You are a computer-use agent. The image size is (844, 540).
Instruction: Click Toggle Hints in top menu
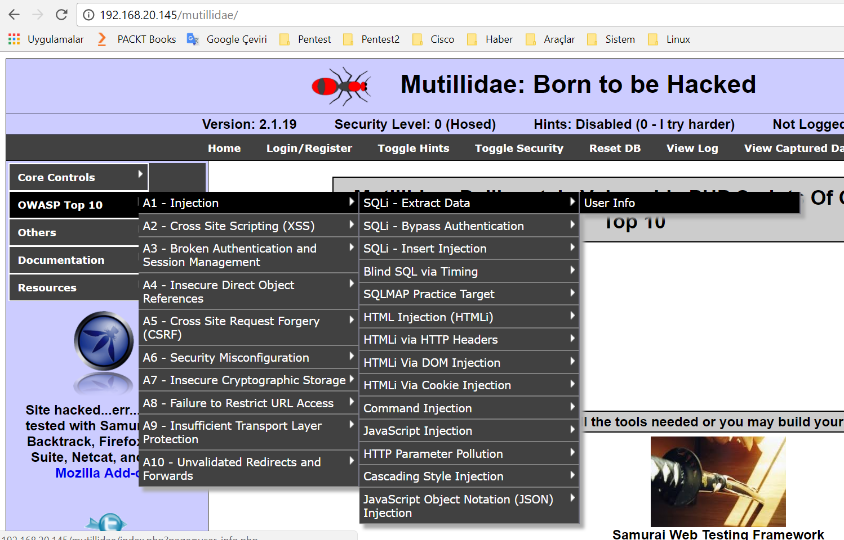click(414, 148)
